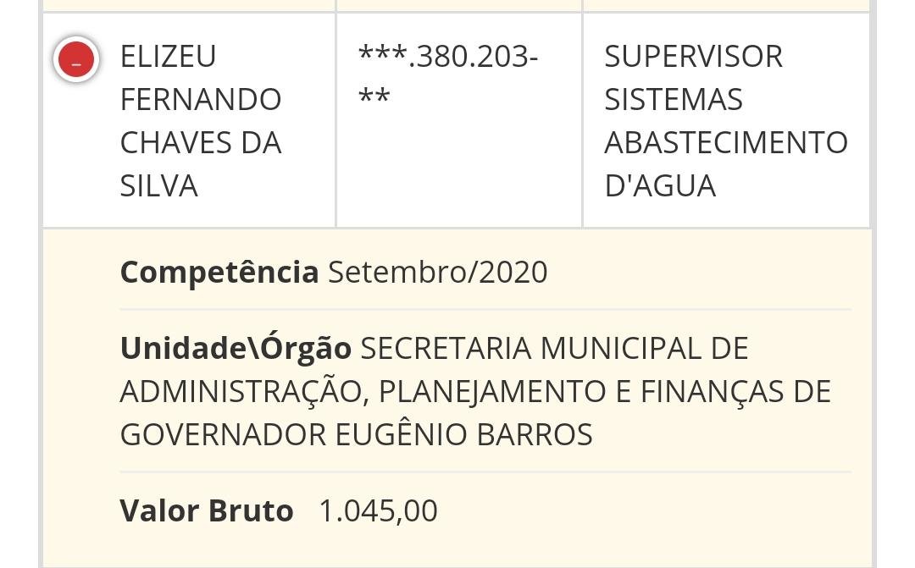Image resolution: width=915 pixels, height=568 pixels.
Task: Click the word D'AGUA in the role
Action: 660,186
